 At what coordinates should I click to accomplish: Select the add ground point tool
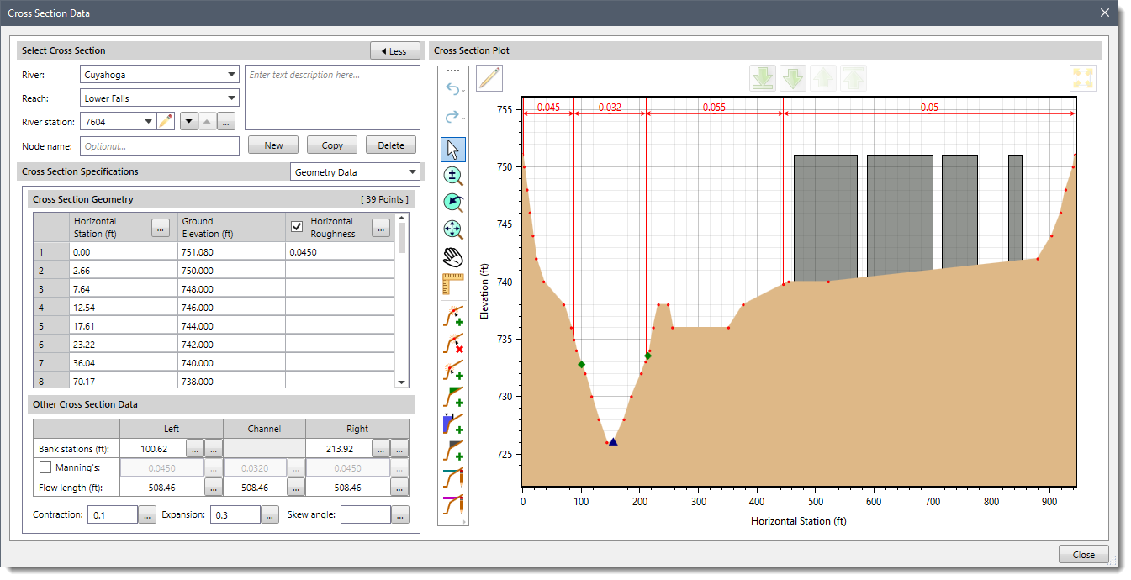(x=452, y=315)
